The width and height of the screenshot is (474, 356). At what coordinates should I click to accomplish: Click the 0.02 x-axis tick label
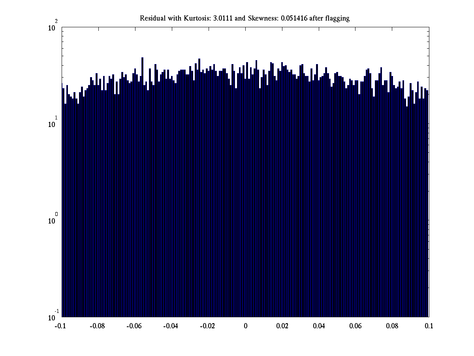[x=282, y=326]
